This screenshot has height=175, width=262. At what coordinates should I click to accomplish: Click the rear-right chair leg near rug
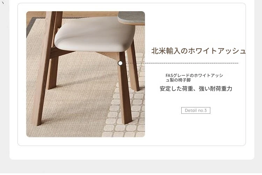click(133, 67)
